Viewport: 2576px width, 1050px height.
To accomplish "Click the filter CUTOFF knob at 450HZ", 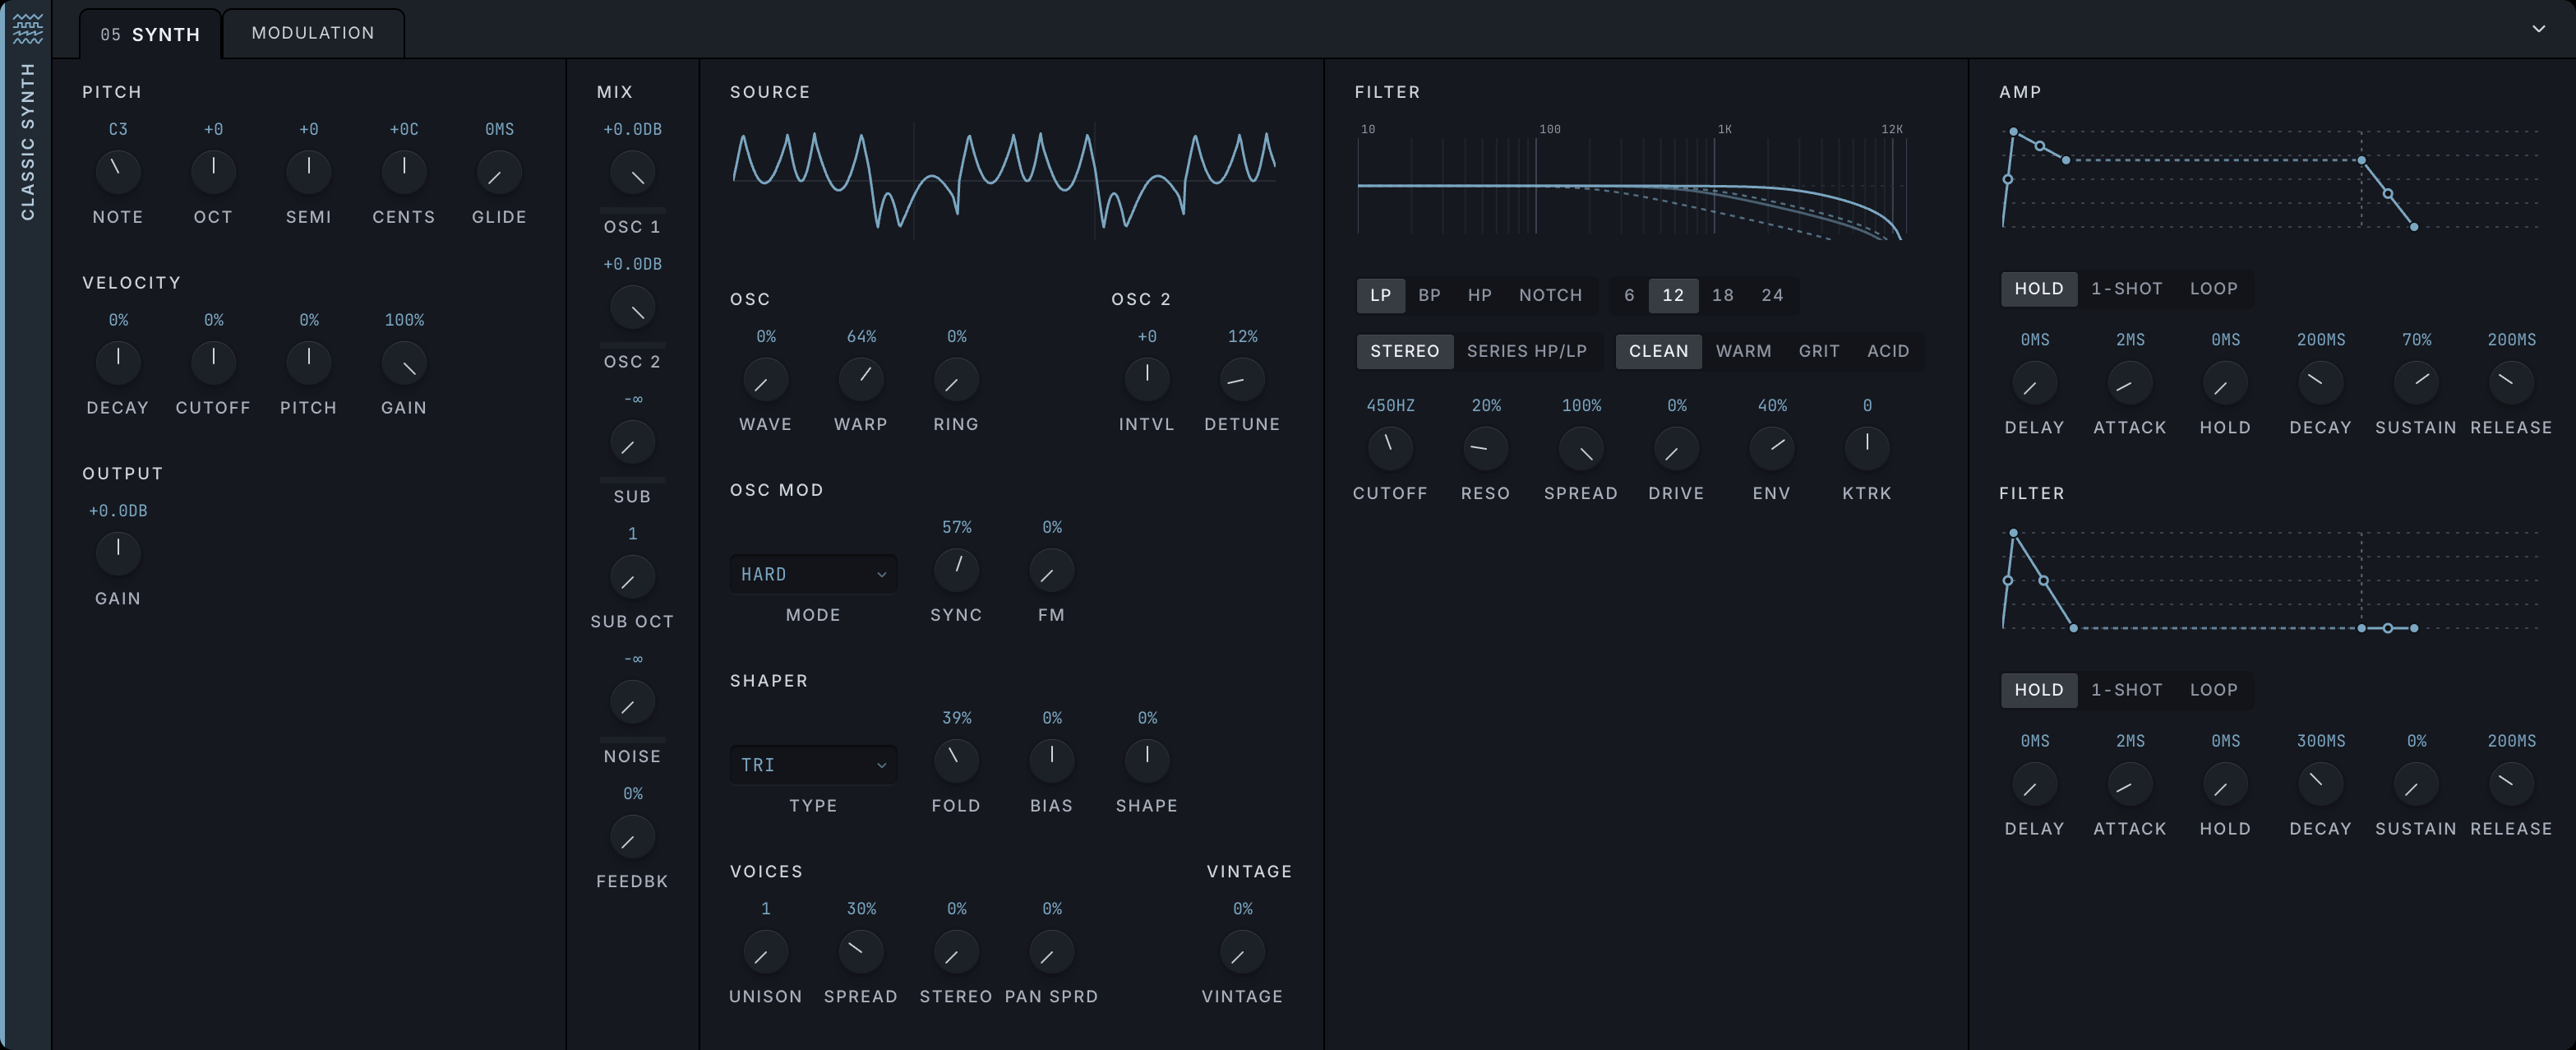I will point(1390,448).
